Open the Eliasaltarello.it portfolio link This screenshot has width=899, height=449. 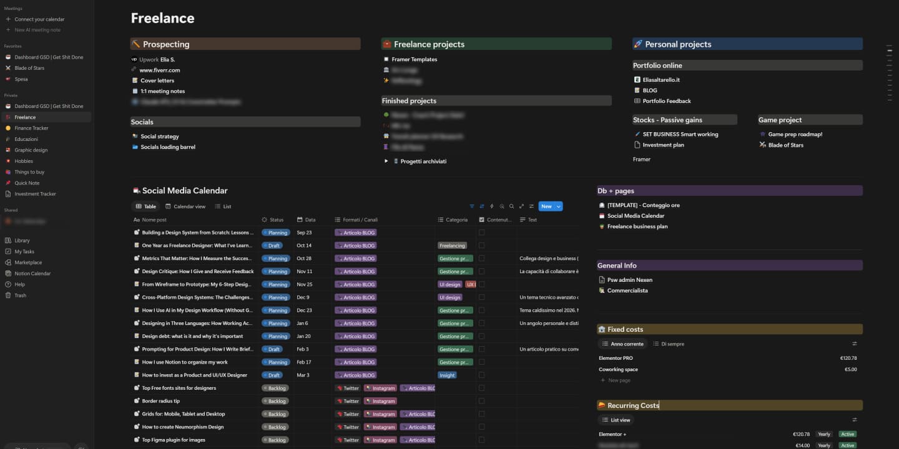pyautogui.click(x=661, y=80)
